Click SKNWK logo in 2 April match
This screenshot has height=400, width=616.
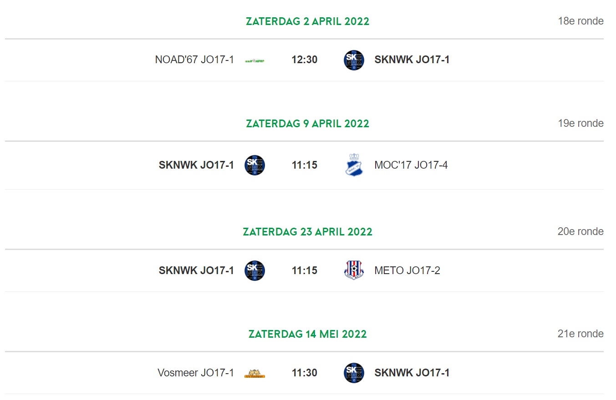pos(354,60)
